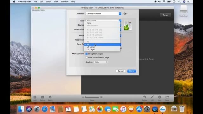The image size is (203, 114).
Task: Open QuickTime Player in the Dock
Action: point(155,109)
